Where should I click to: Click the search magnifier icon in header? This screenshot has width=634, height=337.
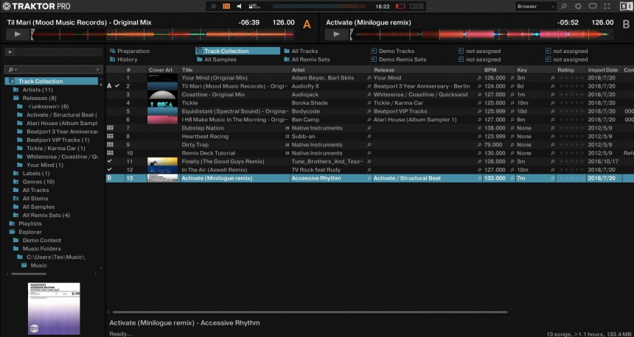[x=563, y=6]
